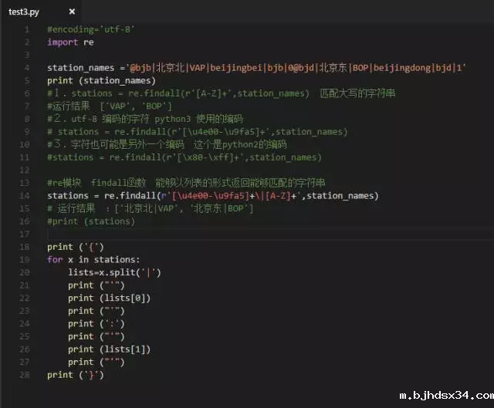
Task: Place cursor on commented #print (stations) line
Action: pyautogui.click(x=90, y=221)
